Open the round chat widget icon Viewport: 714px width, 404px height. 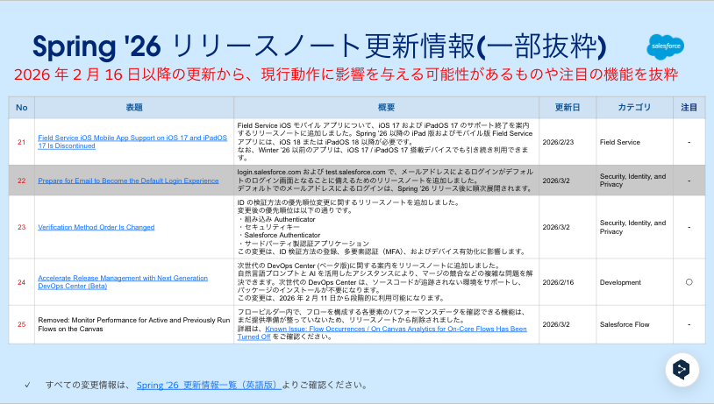point(682,370)
